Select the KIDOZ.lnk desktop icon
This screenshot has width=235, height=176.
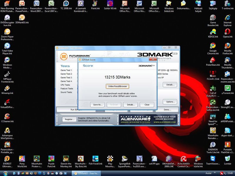click(x=213, y=33)
